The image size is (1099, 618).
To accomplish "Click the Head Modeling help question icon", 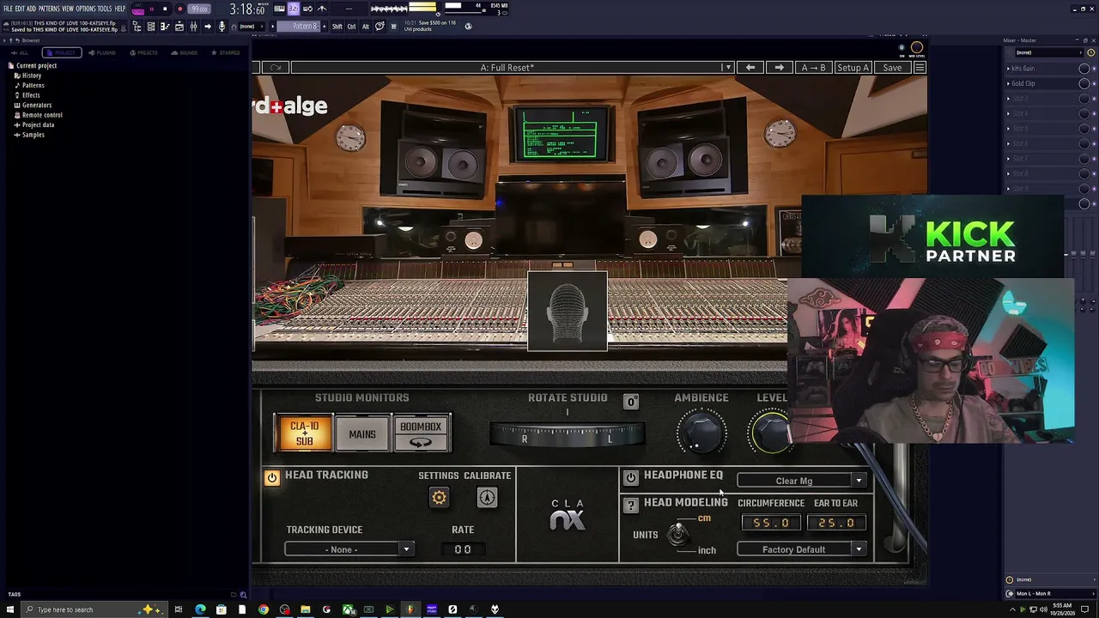I will coord(631,506).
